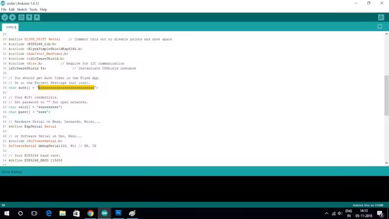
Task: Open the Tools menu
Action: click(33, 10)
